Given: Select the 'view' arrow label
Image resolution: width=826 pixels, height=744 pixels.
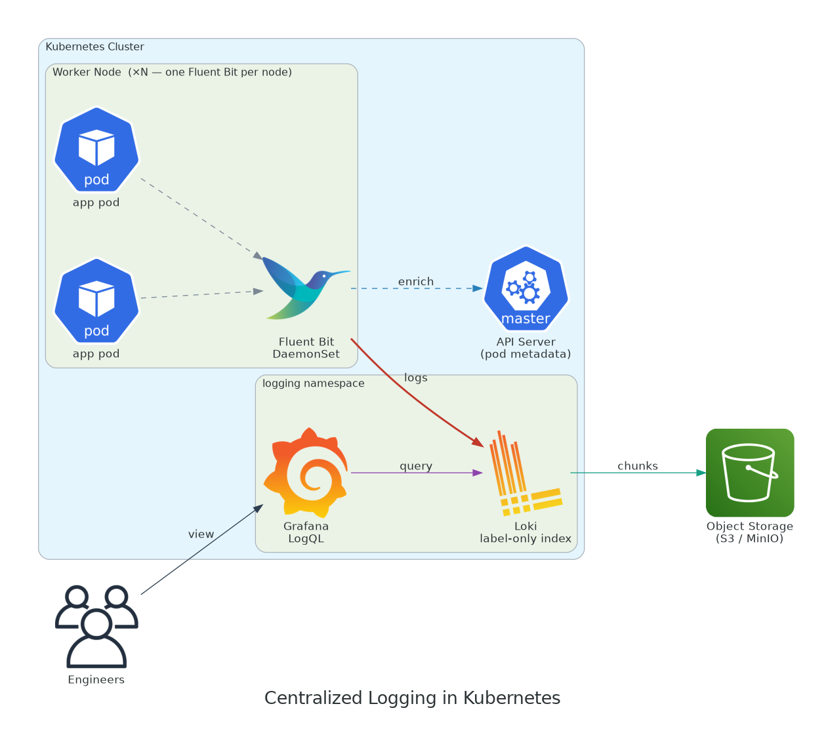Looking at the screenshot, I should pos(201,534).
